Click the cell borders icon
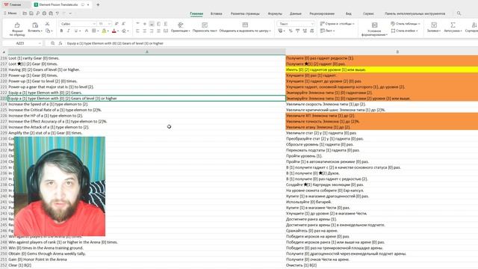The width and height of the screenshot is (478, 269). click(x=94, y=31)
